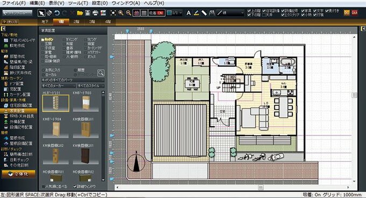Image resolution: width=366 pixels, height=198 pixels.
Task: Select the highlighter marker tool
Action: pos(196,13)
